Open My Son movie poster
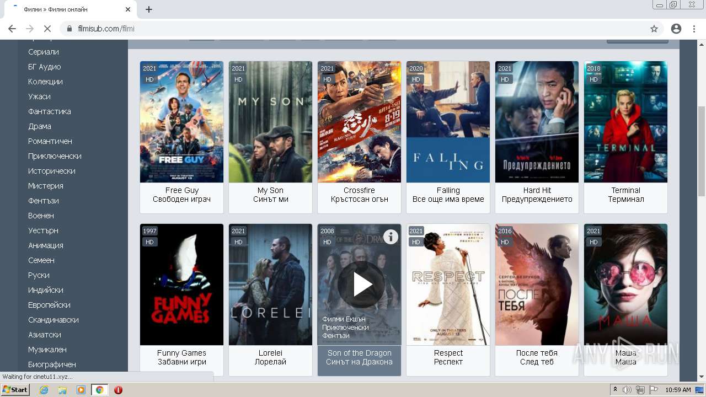Viewport: 706px width, 397px height. (x=270, y=122)
